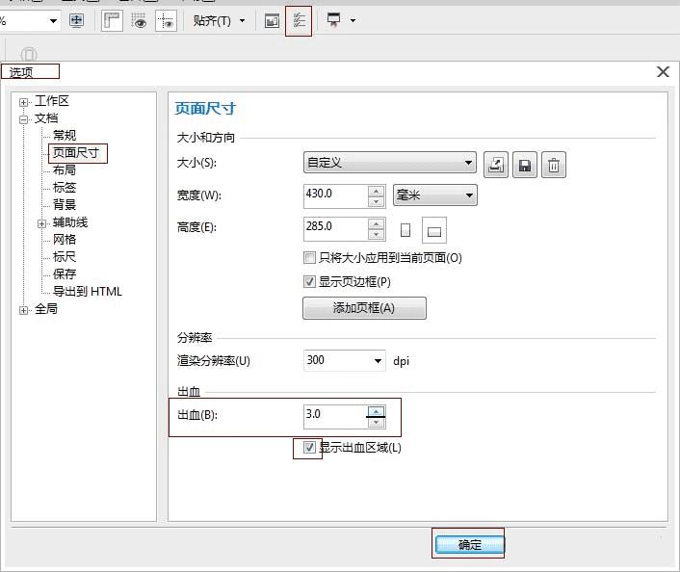The width and height of the screenshot is (680, 572).
Task: Select portrait orientation icon
Action: click(405, 230)
